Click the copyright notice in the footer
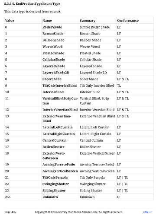Screen dimensions: 156x216 [x=79, y=212]
